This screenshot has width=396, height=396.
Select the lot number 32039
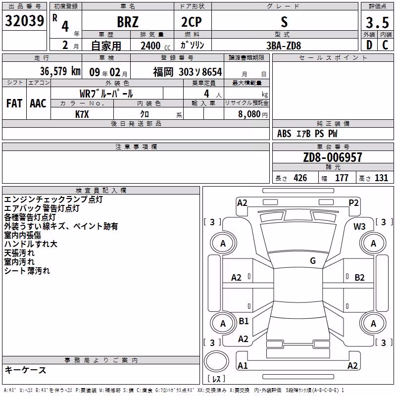[24, 21]
